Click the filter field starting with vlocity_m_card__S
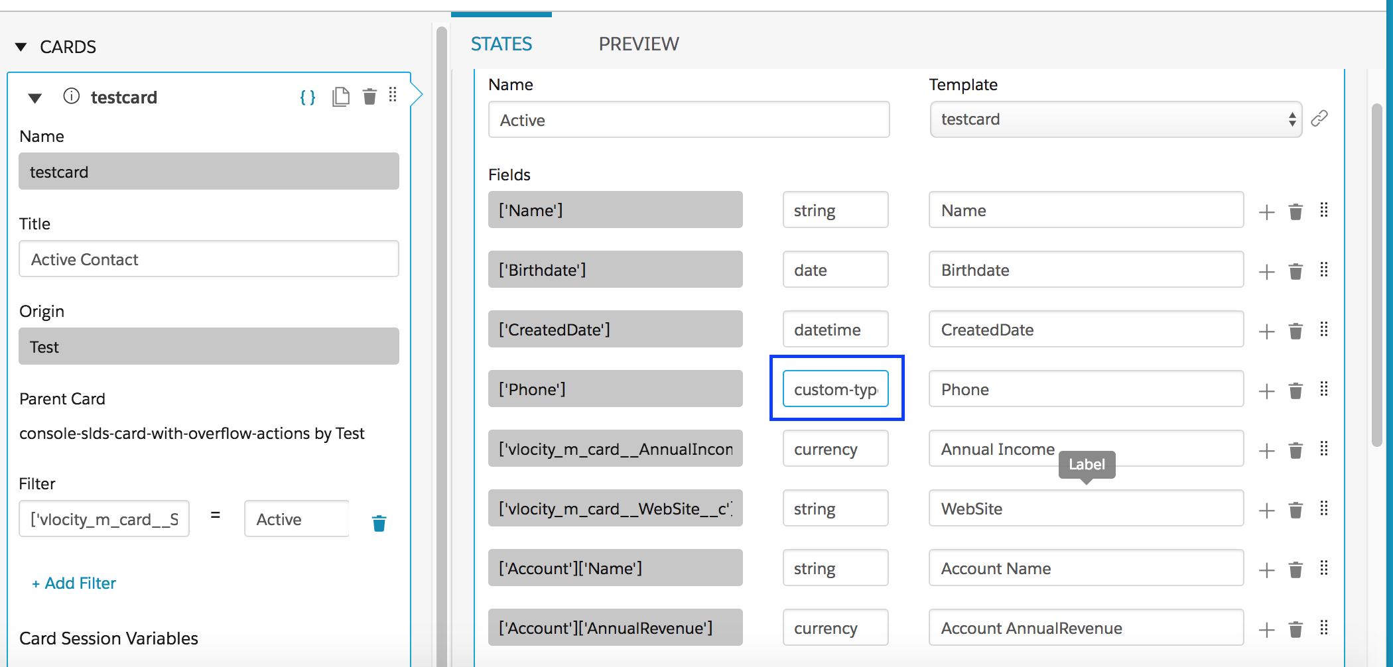 [x=104, y=518]
